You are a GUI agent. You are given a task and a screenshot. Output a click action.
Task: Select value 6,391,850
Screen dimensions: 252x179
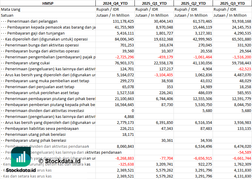tap(164, 122)
